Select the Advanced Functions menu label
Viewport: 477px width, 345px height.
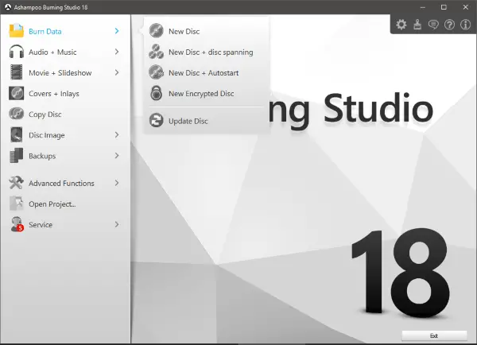61,183
